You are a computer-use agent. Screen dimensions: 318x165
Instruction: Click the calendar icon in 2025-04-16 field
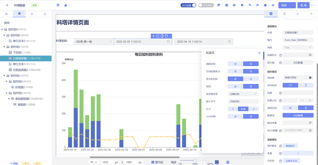229,42
